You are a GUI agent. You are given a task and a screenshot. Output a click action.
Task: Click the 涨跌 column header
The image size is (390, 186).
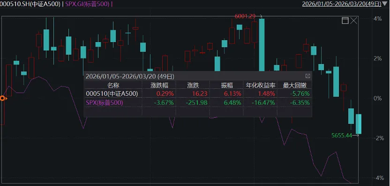click(x=193, y=86)
